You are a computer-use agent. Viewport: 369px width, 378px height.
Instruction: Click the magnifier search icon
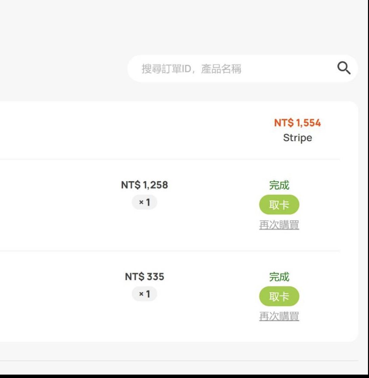344,69
